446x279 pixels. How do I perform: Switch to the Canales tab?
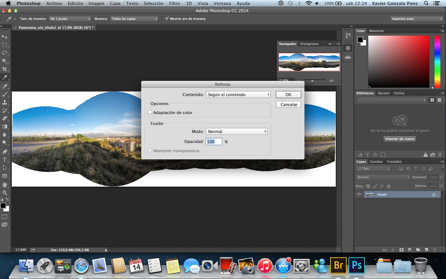coord(376,162)
